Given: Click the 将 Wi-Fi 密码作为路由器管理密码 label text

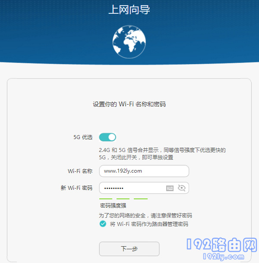Looking at the screenshot, I should click(149, 224).
